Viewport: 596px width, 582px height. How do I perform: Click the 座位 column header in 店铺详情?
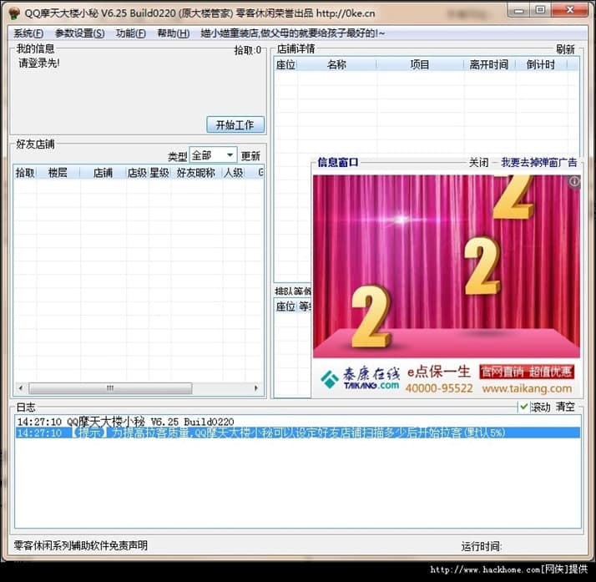tap(285, 64)
